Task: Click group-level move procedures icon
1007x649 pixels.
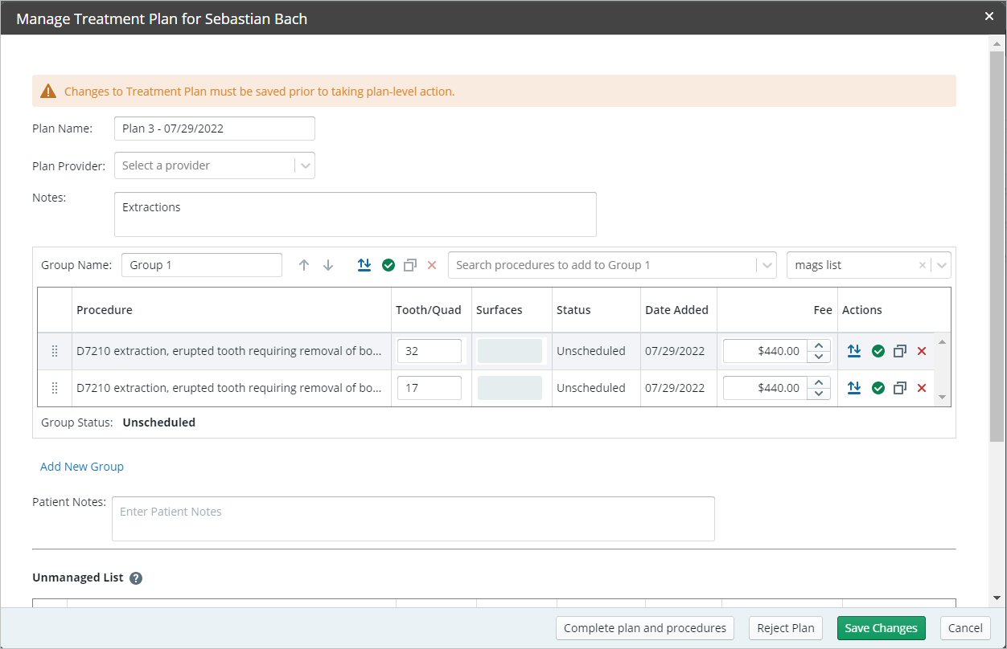Action: point(364,265)
